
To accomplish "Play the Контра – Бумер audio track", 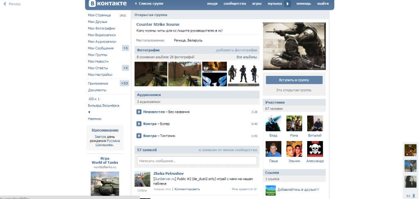I will click(x=139, y=124).
